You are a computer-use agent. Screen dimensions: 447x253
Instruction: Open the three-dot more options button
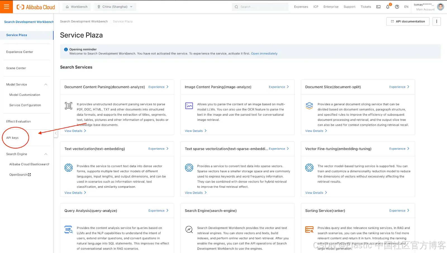pos(436,22)
